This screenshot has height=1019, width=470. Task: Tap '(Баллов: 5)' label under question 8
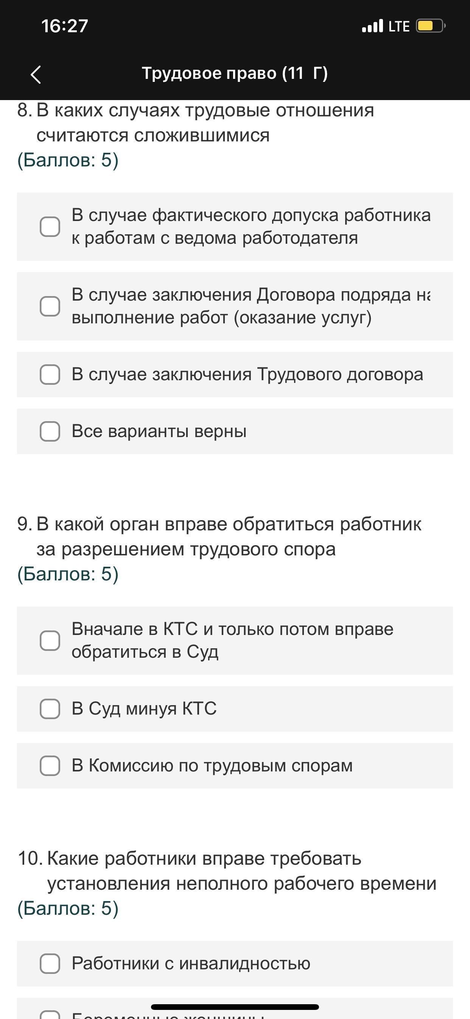click(68, 160)
